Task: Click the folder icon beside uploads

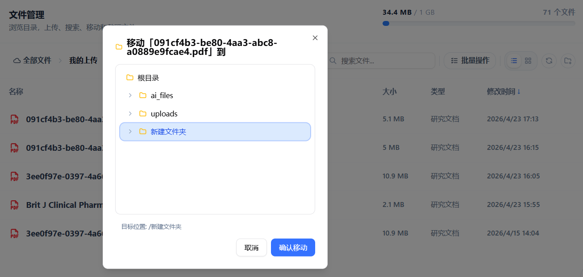Action: [x=143, y=114]
